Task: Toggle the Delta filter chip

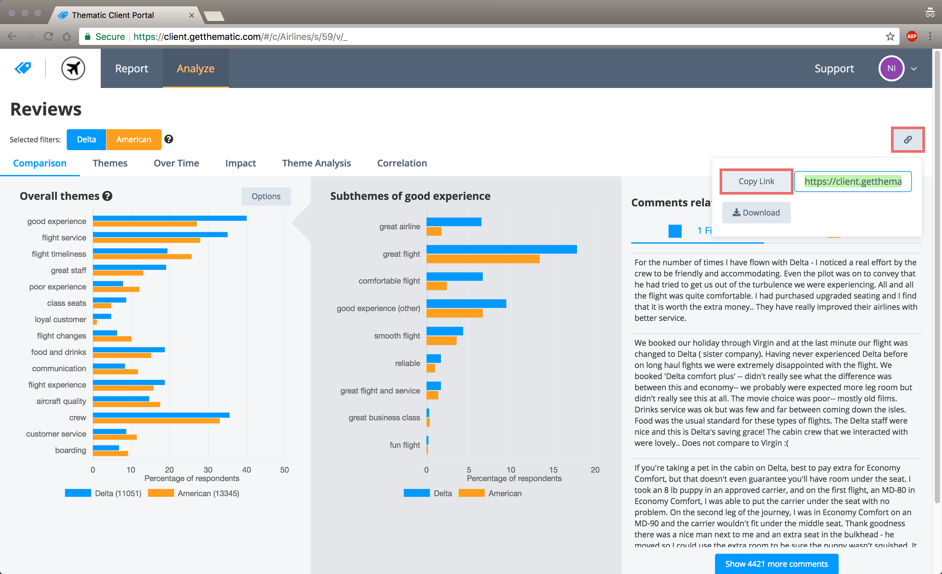Action: 86,139
